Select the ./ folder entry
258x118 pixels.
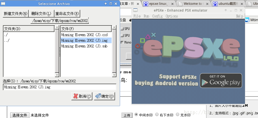pos(29,35)
